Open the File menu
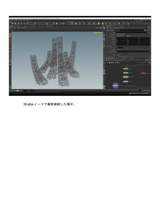 pos(11,20)
